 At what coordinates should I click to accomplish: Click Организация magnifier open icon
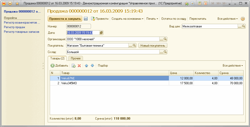pyautogui.click(x=165, y=39)
